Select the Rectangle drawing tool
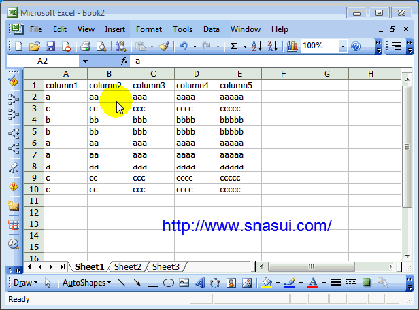Image resolution: width=419 pixels, height=310 pixels. [153, 283]
